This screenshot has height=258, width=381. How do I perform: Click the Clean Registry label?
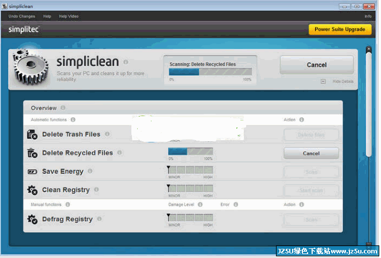66,190
